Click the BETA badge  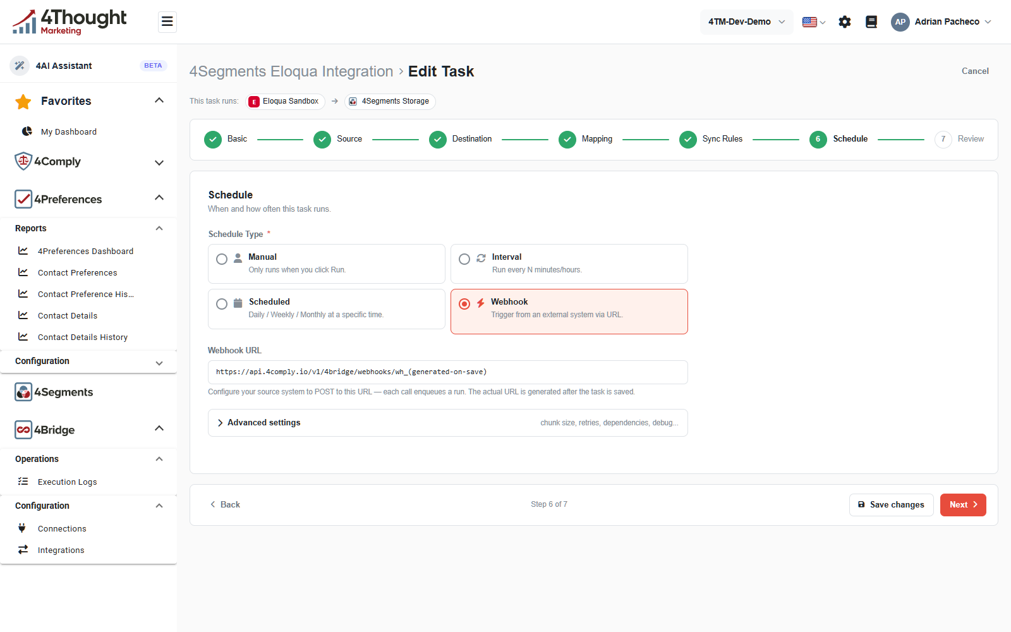pyautogui.click(x=153, y=66)
